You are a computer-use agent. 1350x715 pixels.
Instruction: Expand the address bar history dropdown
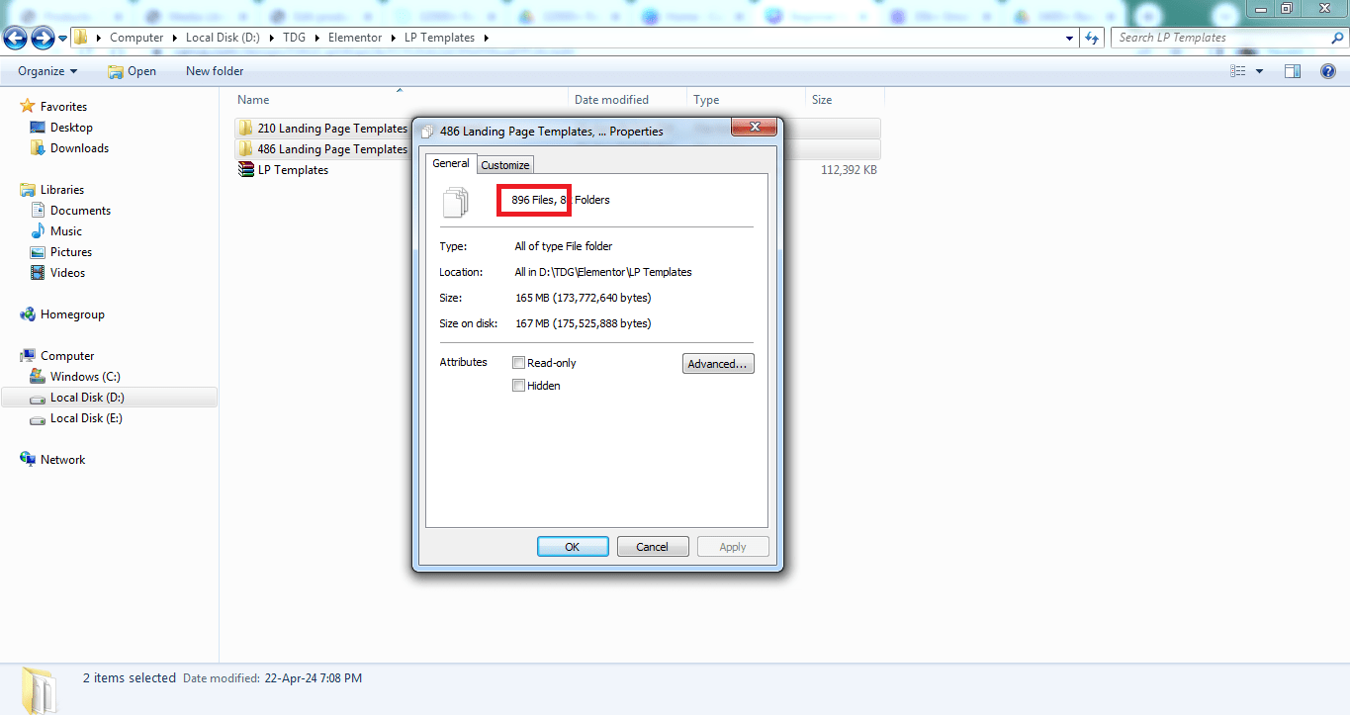tap(1070, 38)
